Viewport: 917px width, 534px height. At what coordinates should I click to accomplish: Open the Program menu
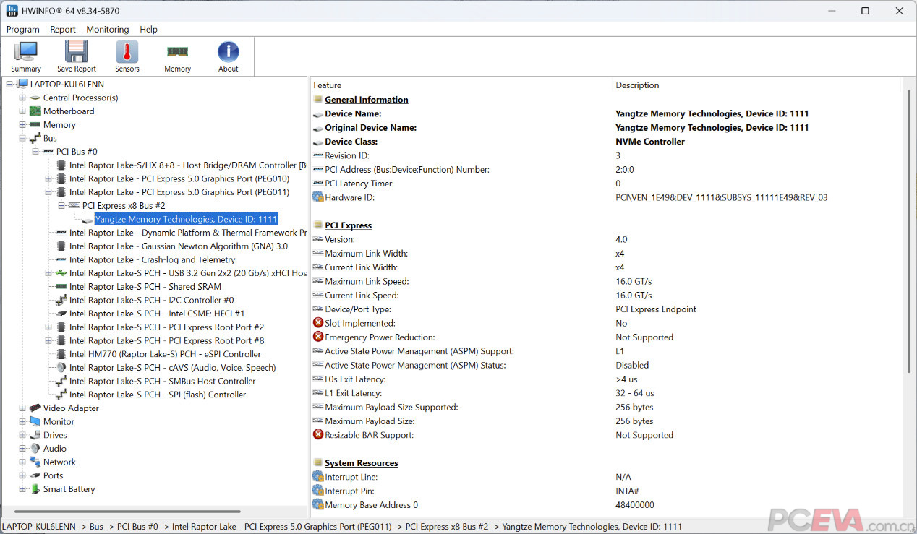click(x=22, y=30)
